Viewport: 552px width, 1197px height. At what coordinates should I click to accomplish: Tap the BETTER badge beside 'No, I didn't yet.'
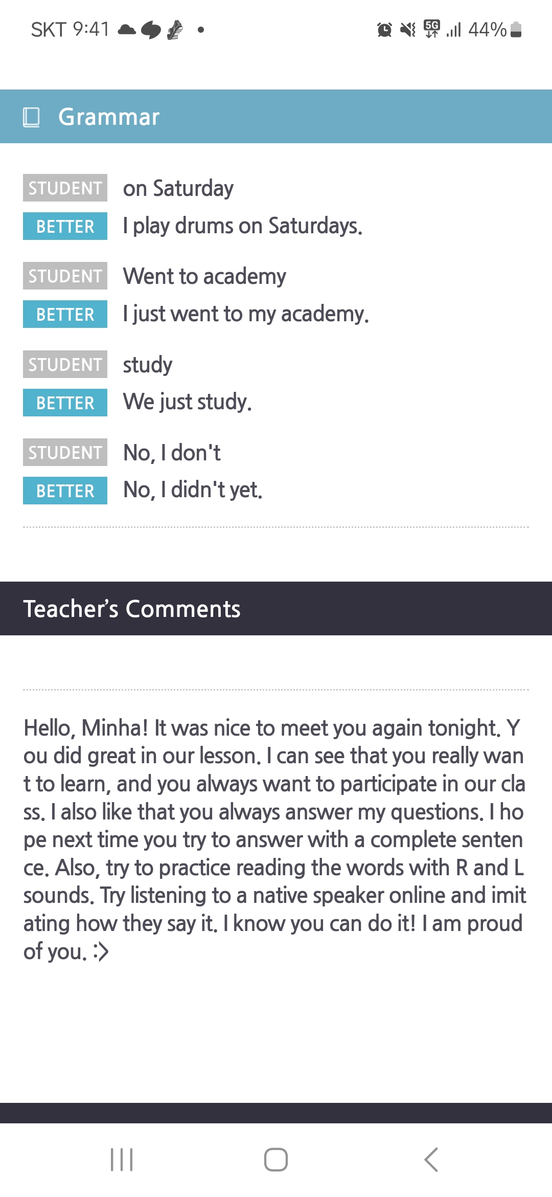coord(65,491)
